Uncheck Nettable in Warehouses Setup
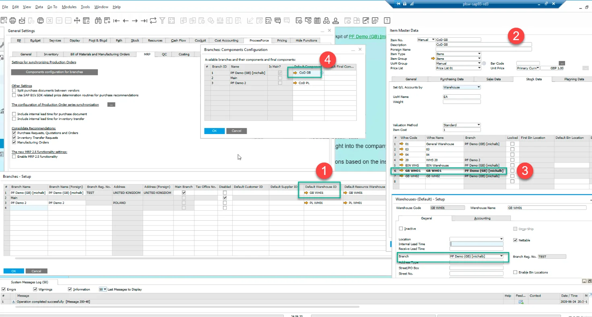 515,240
